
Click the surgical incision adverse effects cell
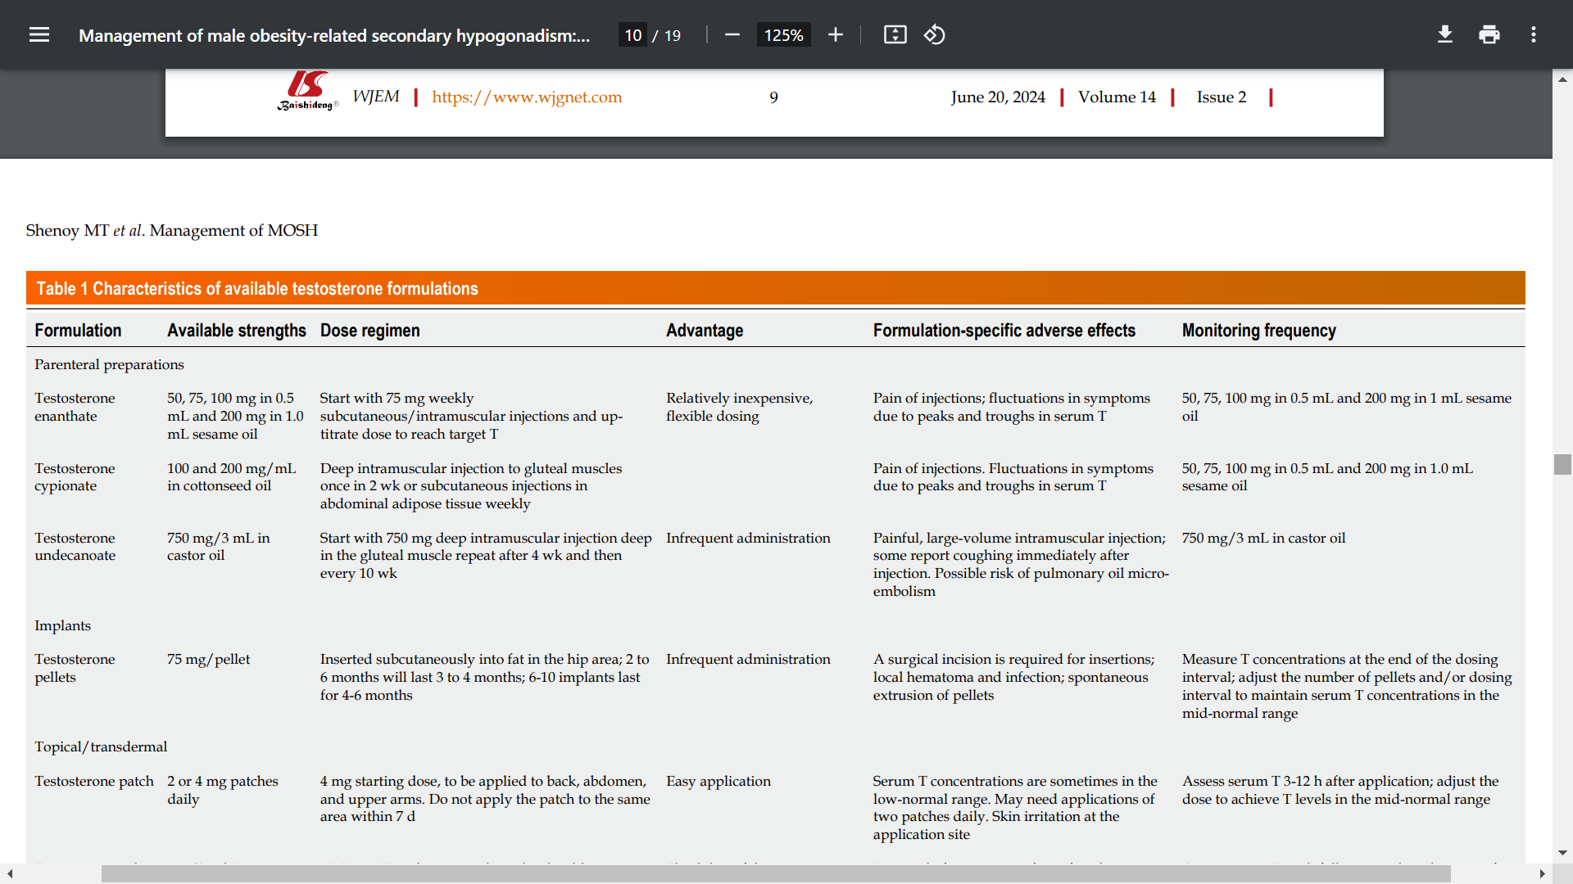[x=1013, y=677]
